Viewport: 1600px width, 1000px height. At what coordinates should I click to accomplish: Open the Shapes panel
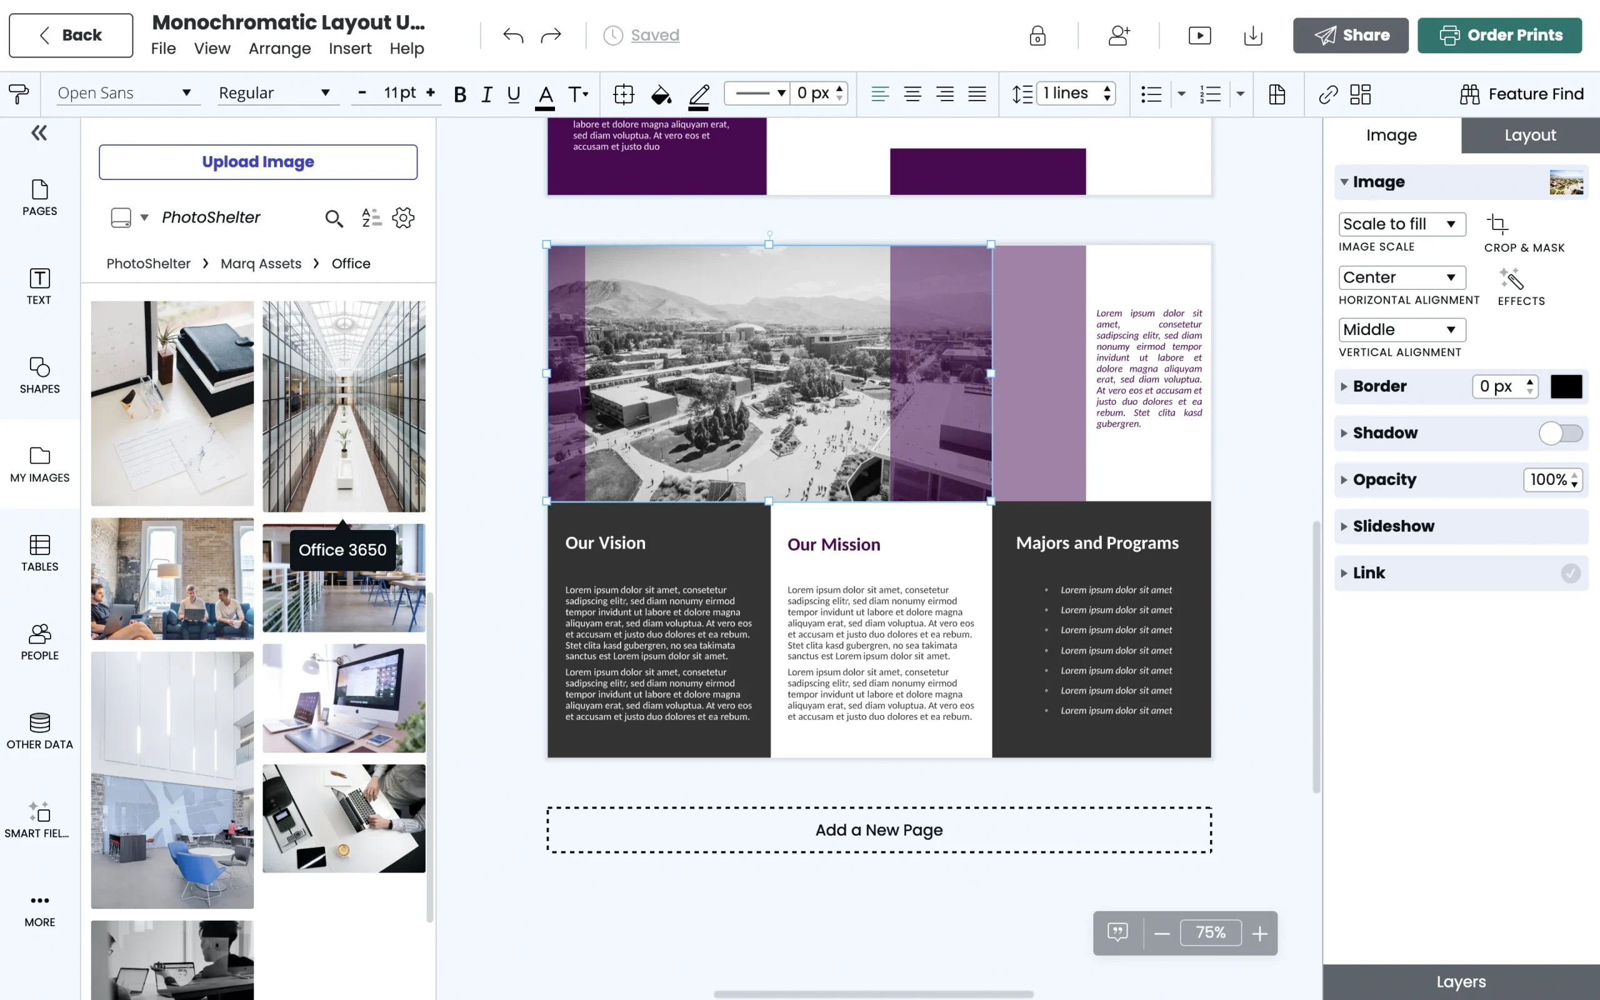39,376
